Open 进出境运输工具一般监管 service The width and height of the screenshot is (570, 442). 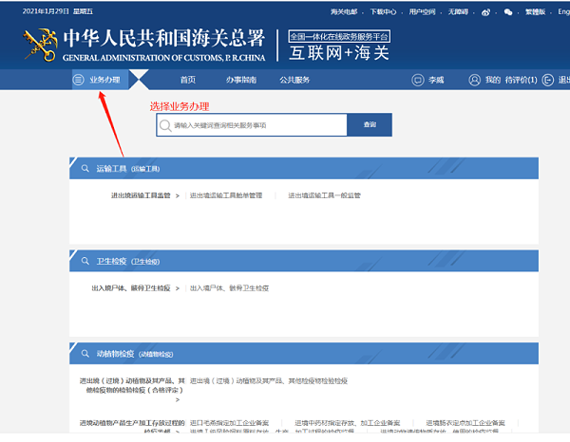click(x=324, y=195)
